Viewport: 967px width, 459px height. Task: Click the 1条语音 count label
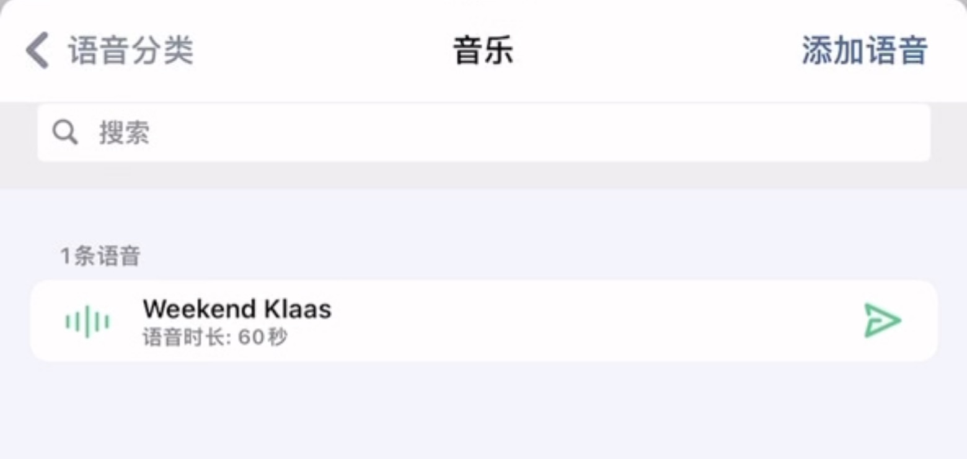(x=100, y=256)
